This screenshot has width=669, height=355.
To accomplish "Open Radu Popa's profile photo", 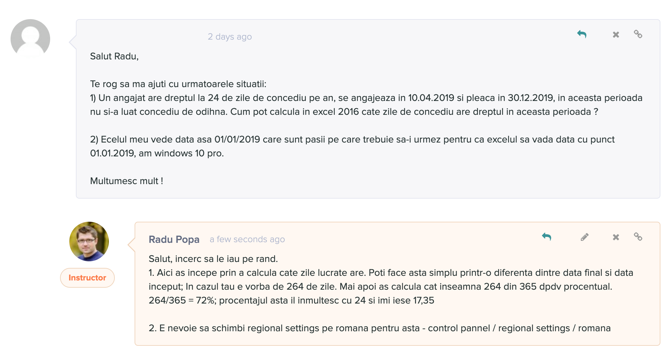I will coord(89,242).
